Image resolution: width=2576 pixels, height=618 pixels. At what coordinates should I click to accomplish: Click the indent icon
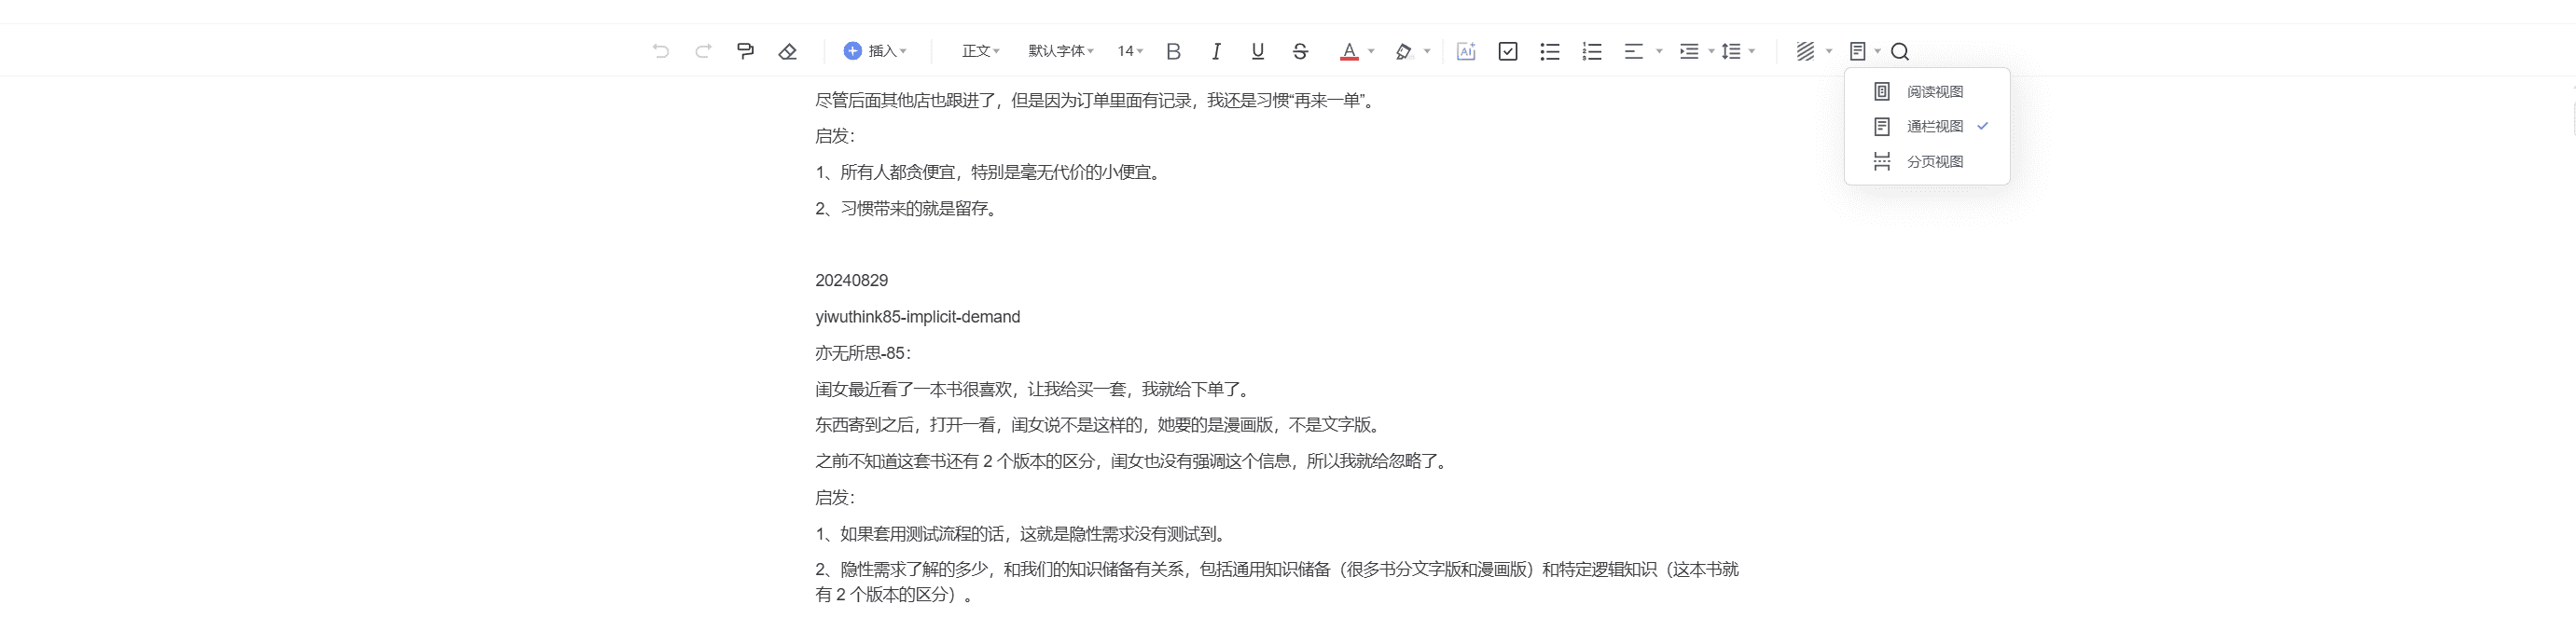pyautogui.click(x=1689, y=51)
